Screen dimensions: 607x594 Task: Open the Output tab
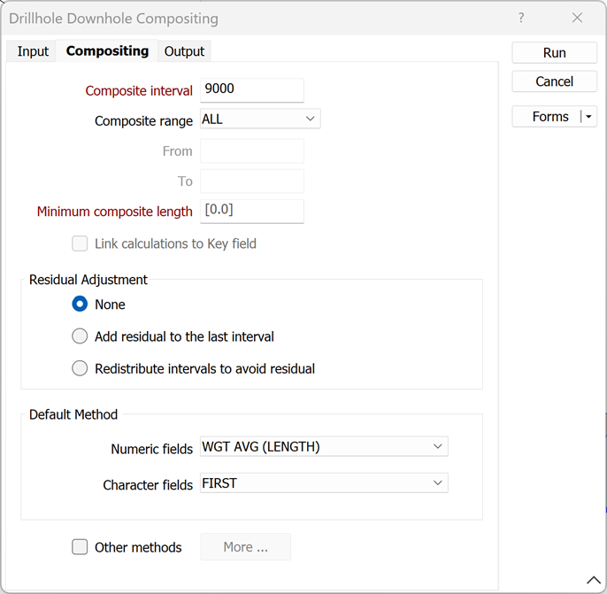point(184,51)
